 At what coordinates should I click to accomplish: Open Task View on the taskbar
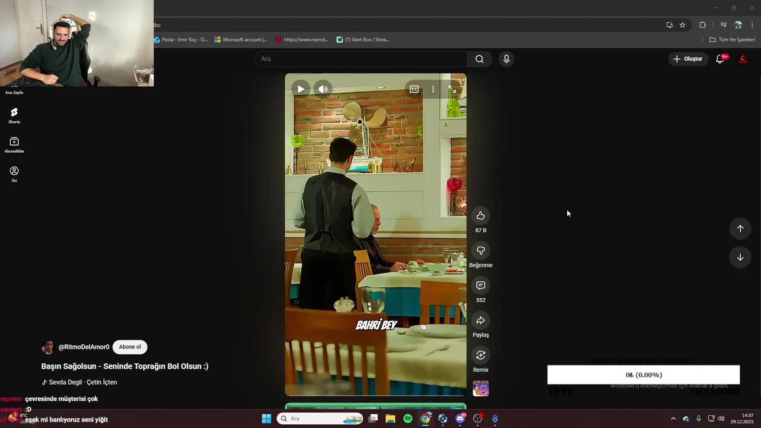[x=373, y=418]
